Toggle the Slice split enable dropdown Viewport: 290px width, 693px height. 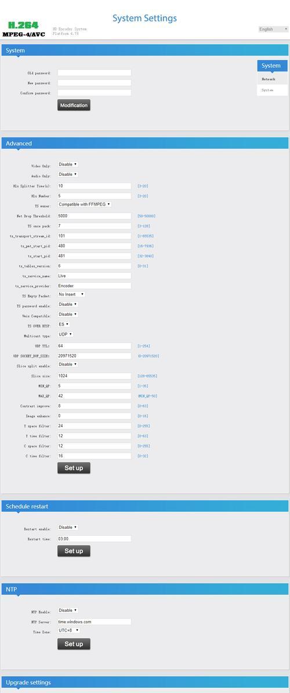67,364
